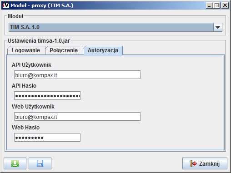Focus the API Użytkownik input field
The height and width of the screenshot is (173, 231).
[x=77, y=75]
